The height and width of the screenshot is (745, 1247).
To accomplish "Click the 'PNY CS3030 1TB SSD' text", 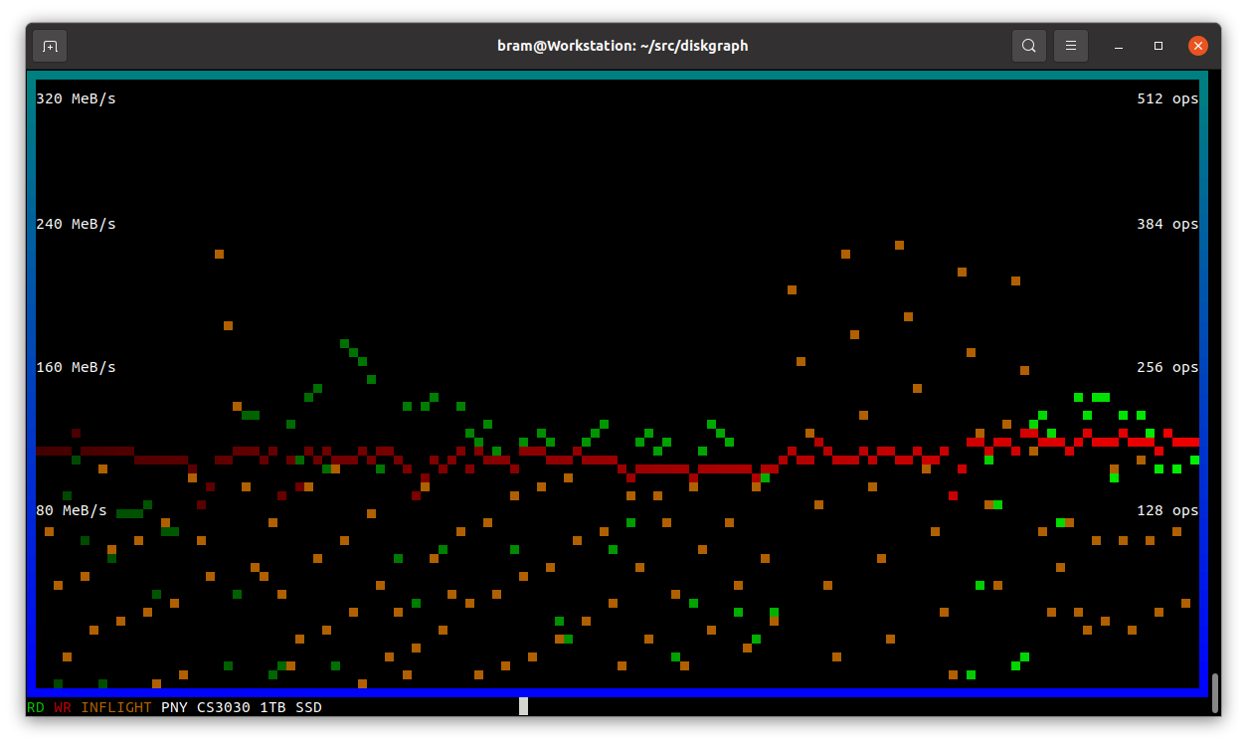I will coord(242,707).
